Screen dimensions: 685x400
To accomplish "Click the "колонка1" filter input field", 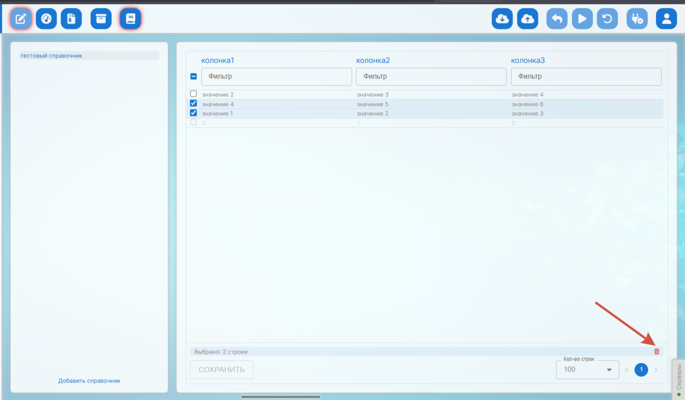I will click(276, 77).
